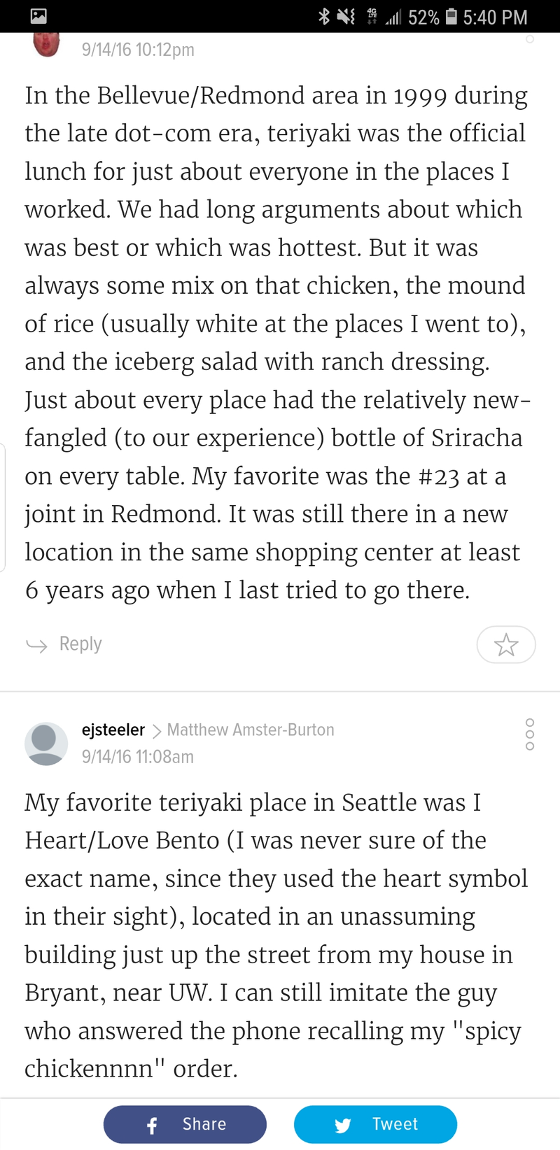Tap the battery indicator icon

tap(451, 16)
